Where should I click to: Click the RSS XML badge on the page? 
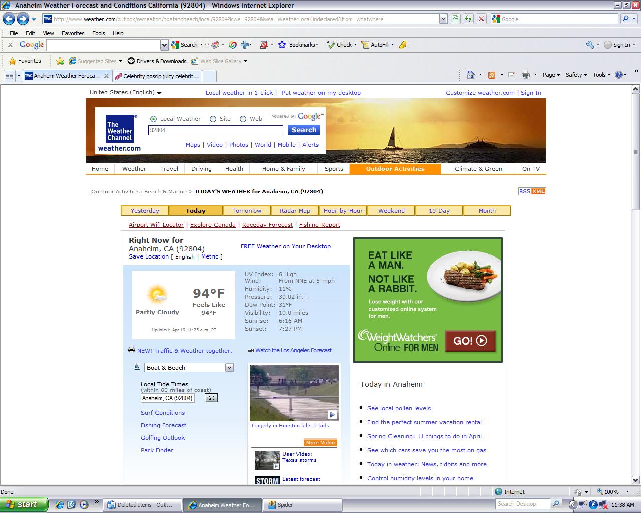point(532,191)
